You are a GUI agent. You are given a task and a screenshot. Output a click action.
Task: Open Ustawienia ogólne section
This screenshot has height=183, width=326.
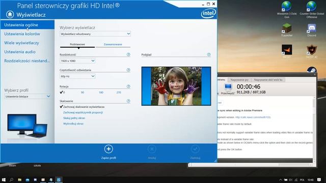28,25
